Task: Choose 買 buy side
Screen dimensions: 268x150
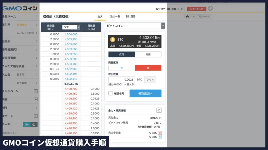Action: pos(148,68)
